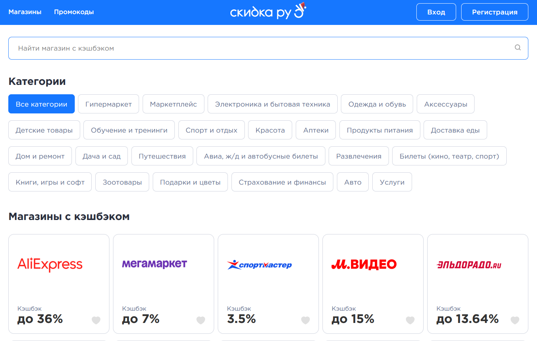
Task: Add Спортмастер to favorites via heart
Action: coord(306,320)
